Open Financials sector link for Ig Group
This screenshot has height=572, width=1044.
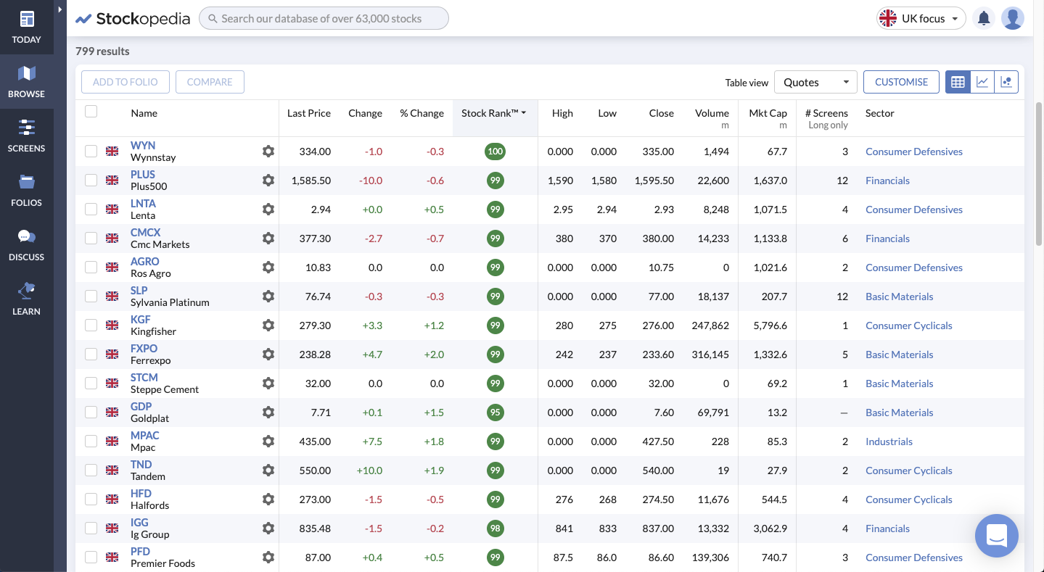click(887, 529)
